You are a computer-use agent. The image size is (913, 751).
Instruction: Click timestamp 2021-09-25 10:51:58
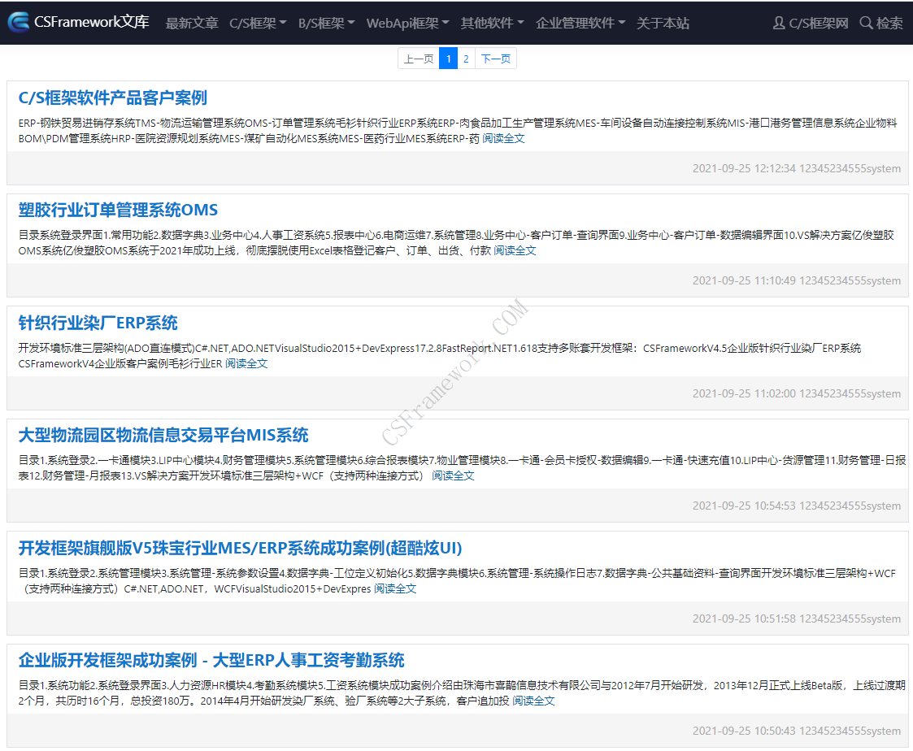click(744, 619)
